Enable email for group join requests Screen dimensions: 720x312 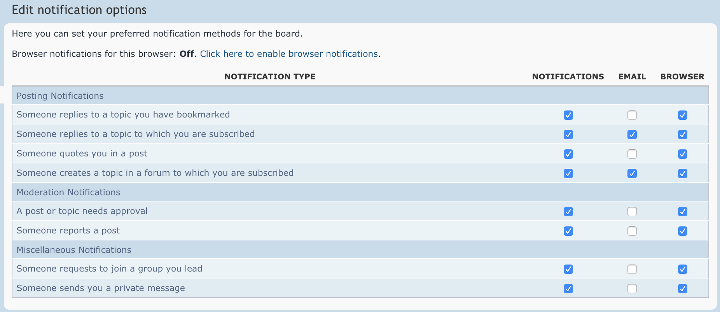click(x=632, y=269)
